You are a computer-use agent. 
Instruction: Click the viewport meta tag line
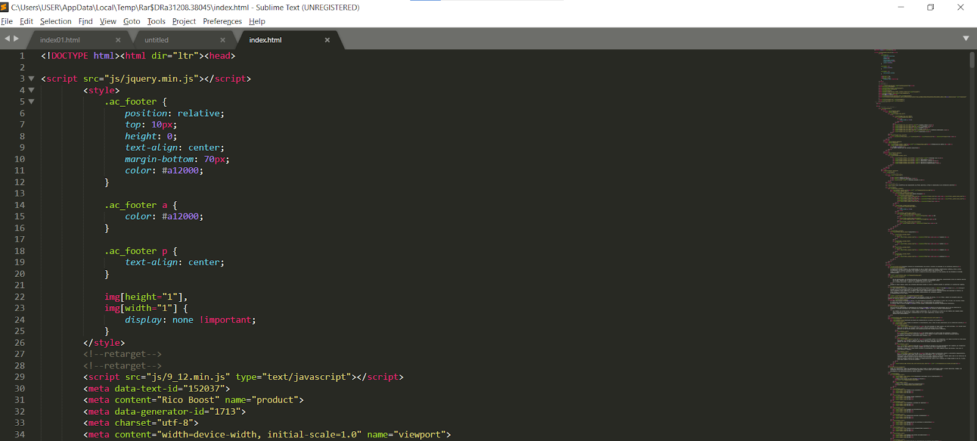(267, 434)
